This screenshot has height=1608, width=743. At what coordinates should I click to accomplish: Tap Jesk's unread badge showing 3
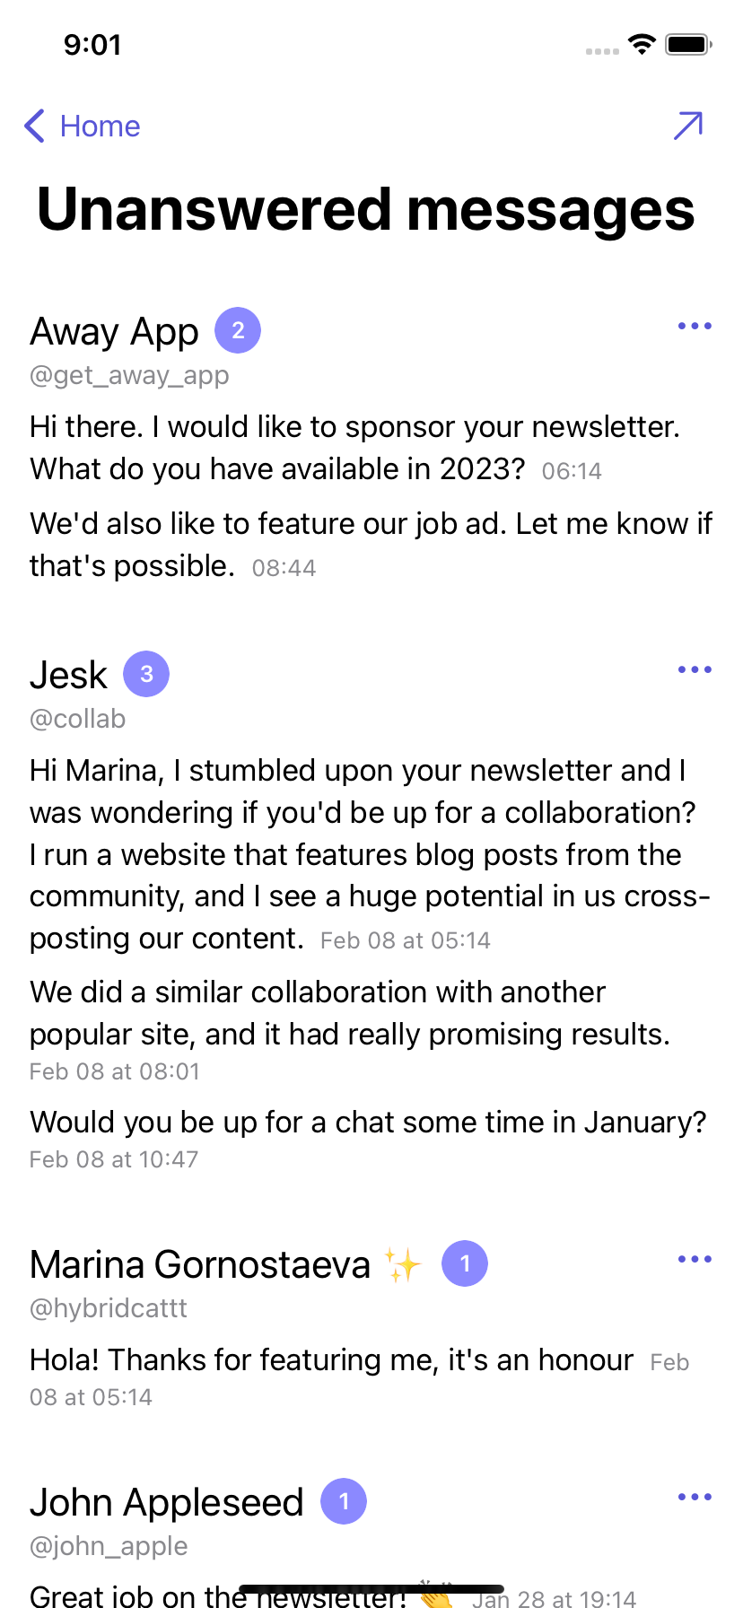(x=146, y=674)
